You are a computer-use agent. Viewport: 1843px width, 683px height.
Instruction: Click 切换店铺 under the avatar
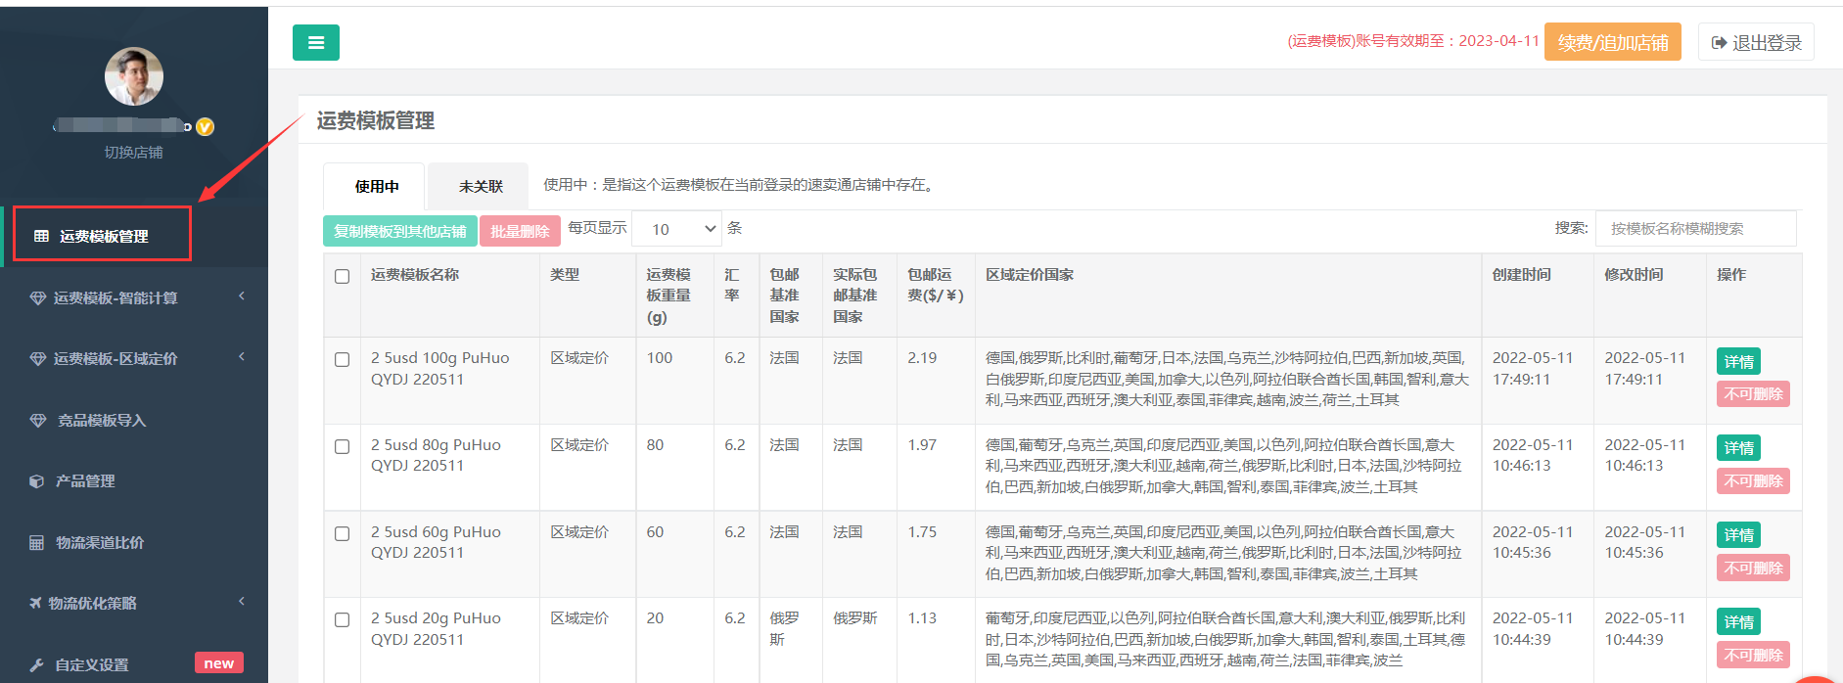click(134, 153)
